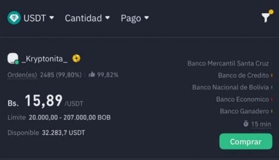Open the _Kryptonita_ merchant profile
279x160 pixels.
click(x=45, y=59)
